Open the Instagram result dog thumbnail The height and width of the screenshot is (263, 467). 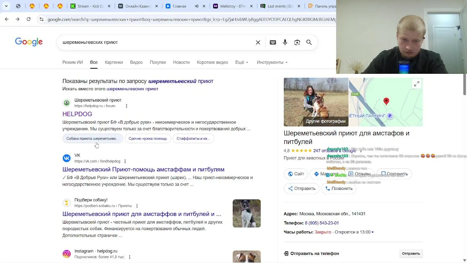247,256
